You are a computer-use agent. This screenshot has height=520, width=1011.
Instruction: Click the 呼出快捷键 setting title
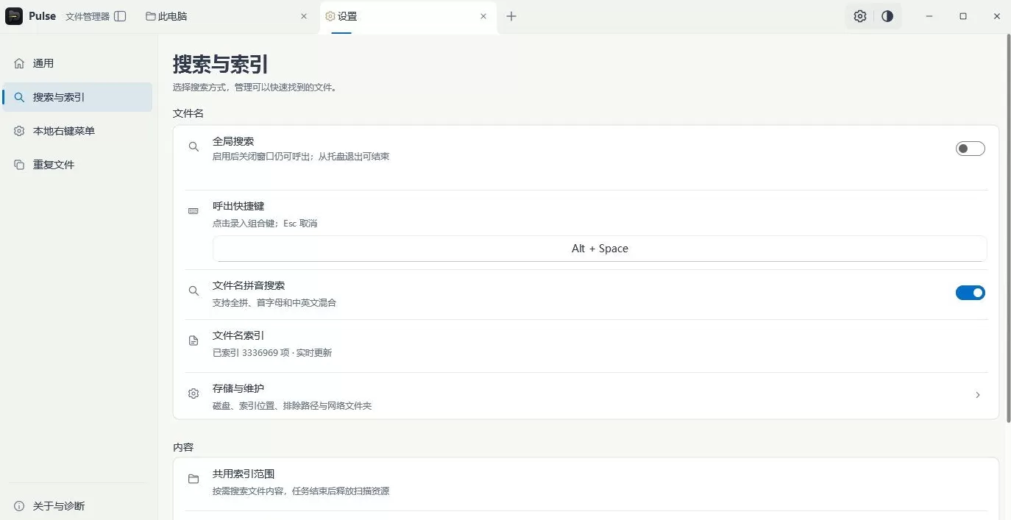(238, 206)
